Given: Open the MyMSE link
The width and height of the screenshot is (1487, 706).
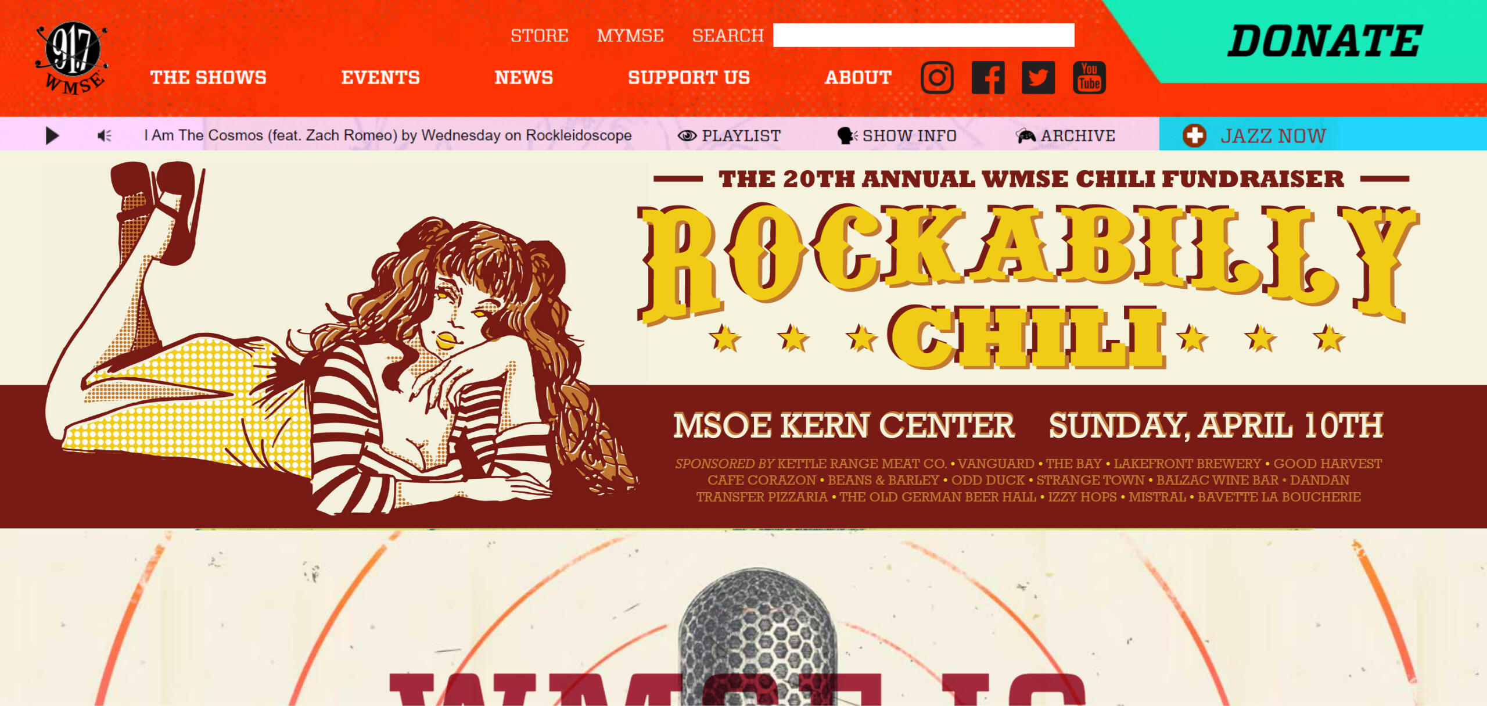Looking at the screenshot, I should (x=630, y=35).
